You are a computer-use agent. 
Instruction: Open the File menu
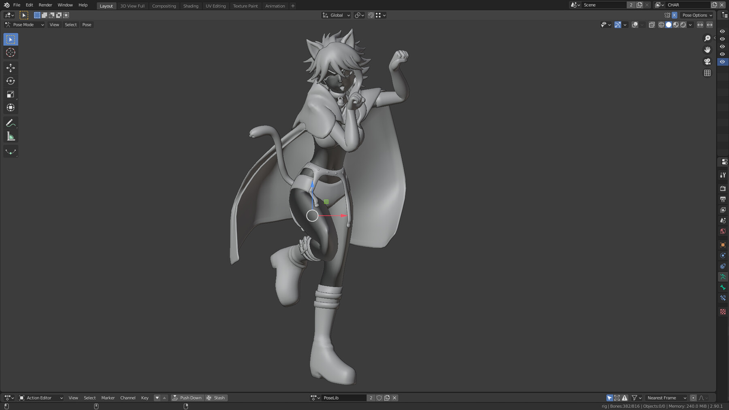pos(17,5)
